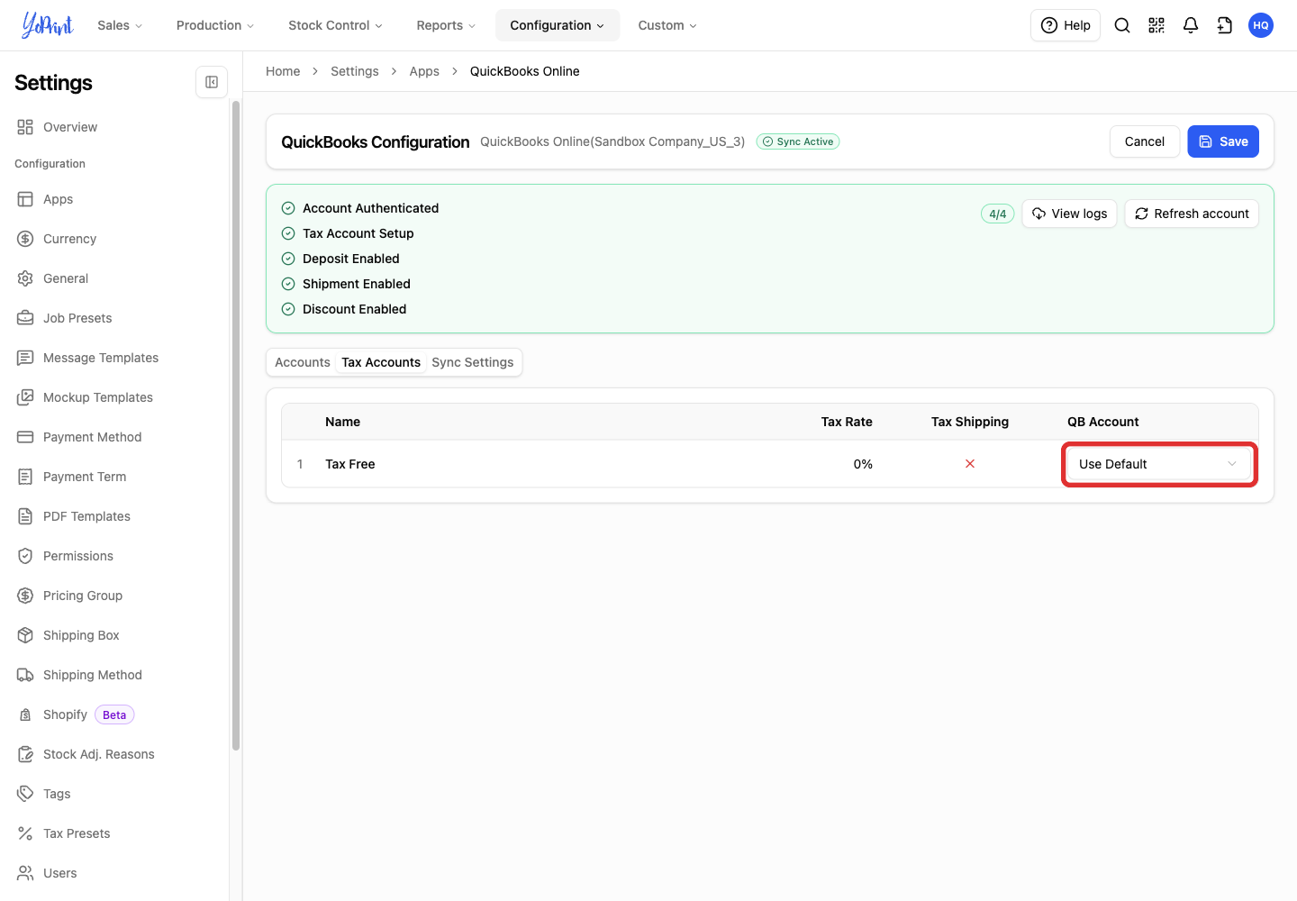The height and width of the screenshot is (901, 1297).
Task: Expand the Reports menu
Action: pyautogui.click(x=446, y=25)
